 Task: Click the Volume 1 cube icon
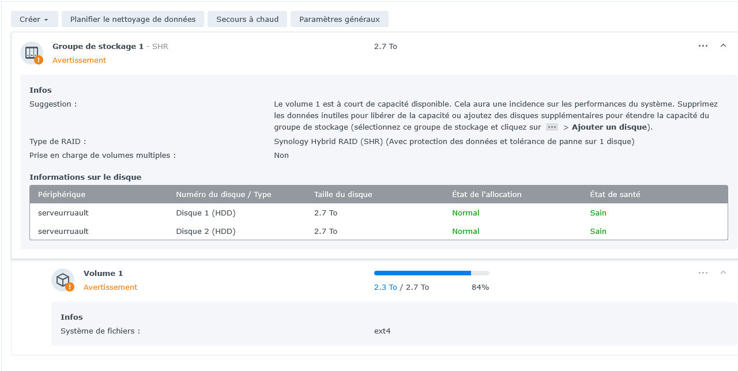(x=63, y=280)
